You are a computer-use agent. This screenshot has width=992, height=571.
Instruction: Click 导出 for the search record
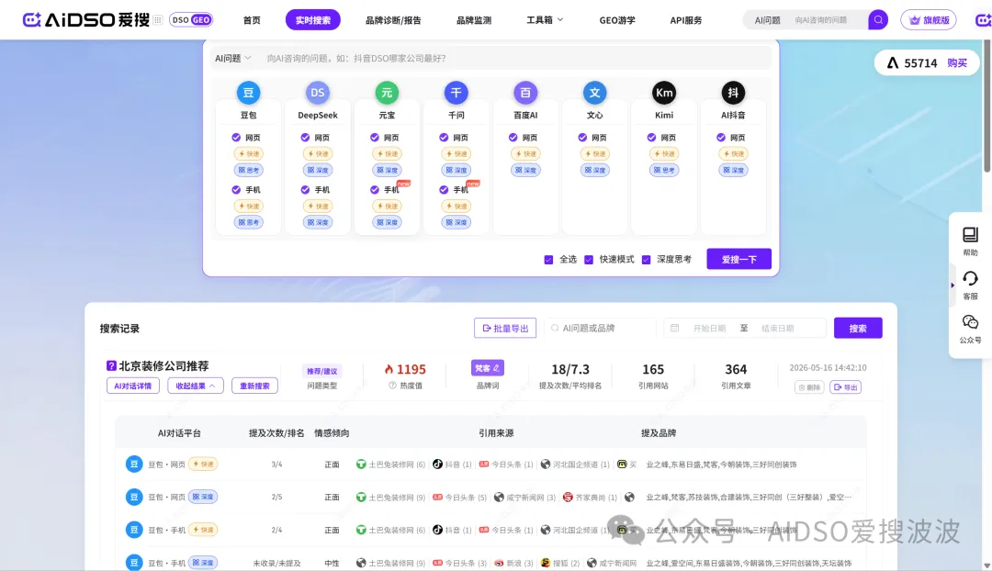point(845,387)
